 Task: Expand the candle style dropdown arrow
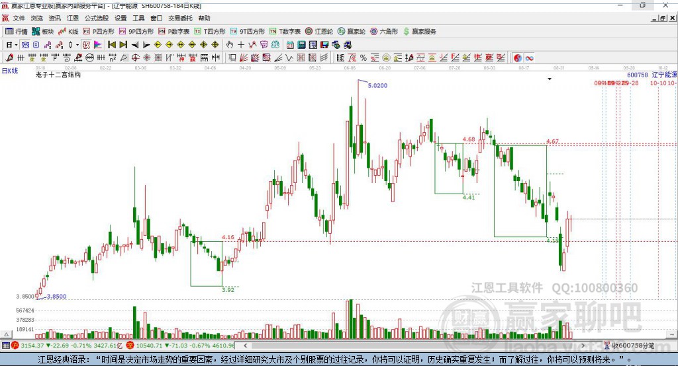[77, 45]
